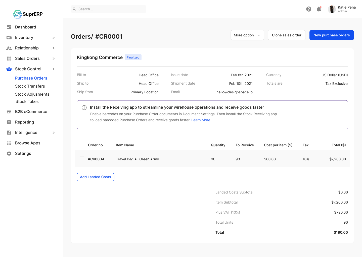Viewport: 362px width, 257px height.
Task: Open the More option dropdown
Action: [x=247, y=35]
